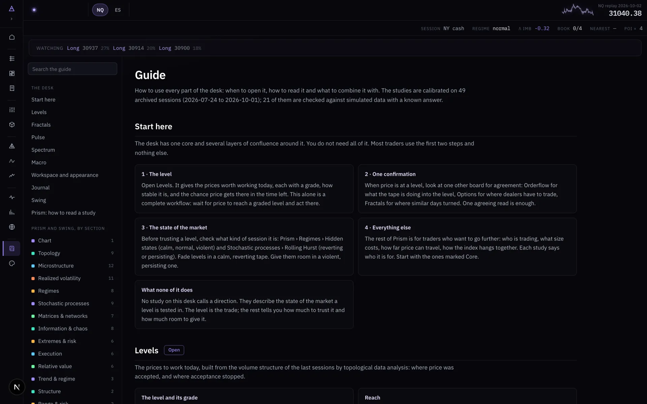Open the grid dashboard sidebar icon
647x404 pixels.
[x=12, y=73]
